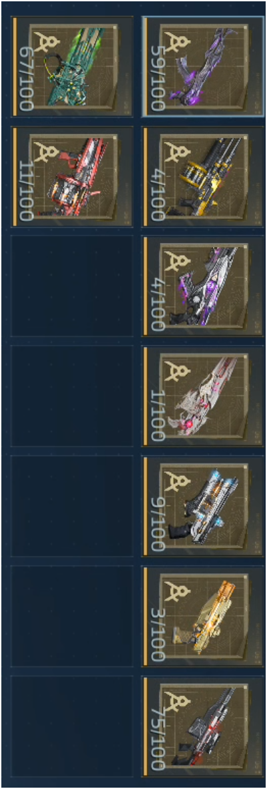Click the 67/100 progress counter text
The height and width of the screenshot is (789, 267).
pyautogui.click(x=26, y=79)
